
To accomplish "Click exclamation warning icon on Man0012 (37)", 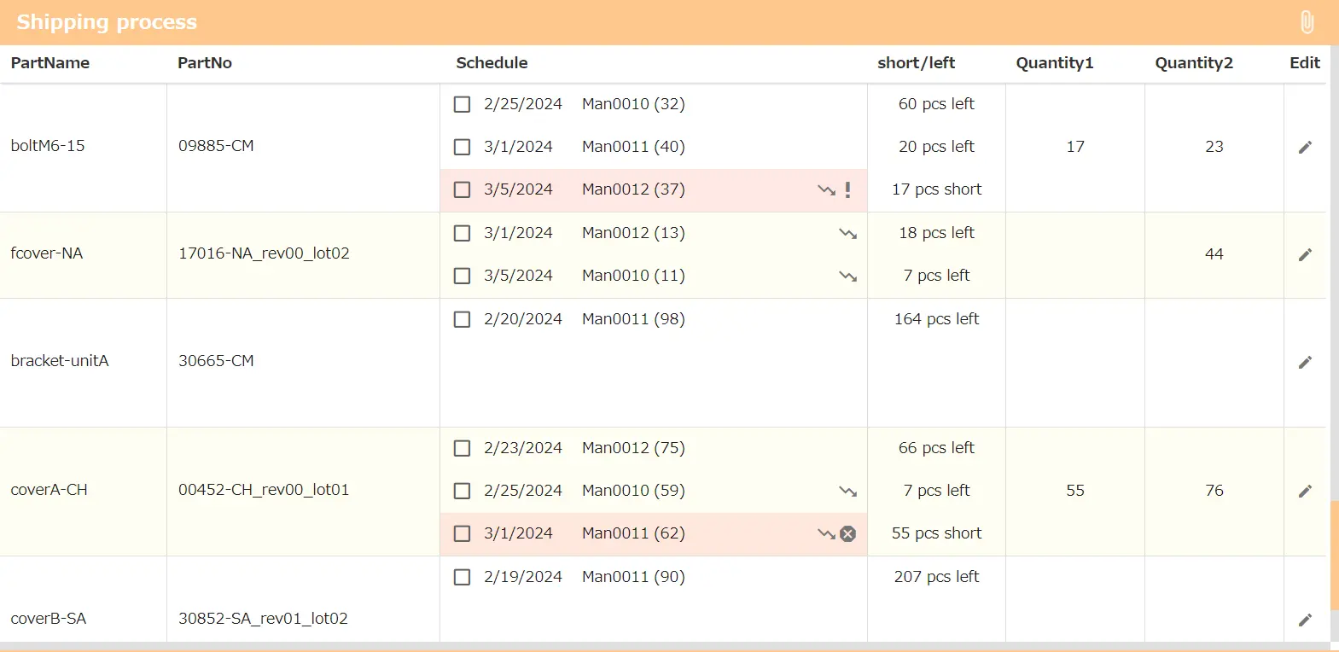I will (847, 190).
